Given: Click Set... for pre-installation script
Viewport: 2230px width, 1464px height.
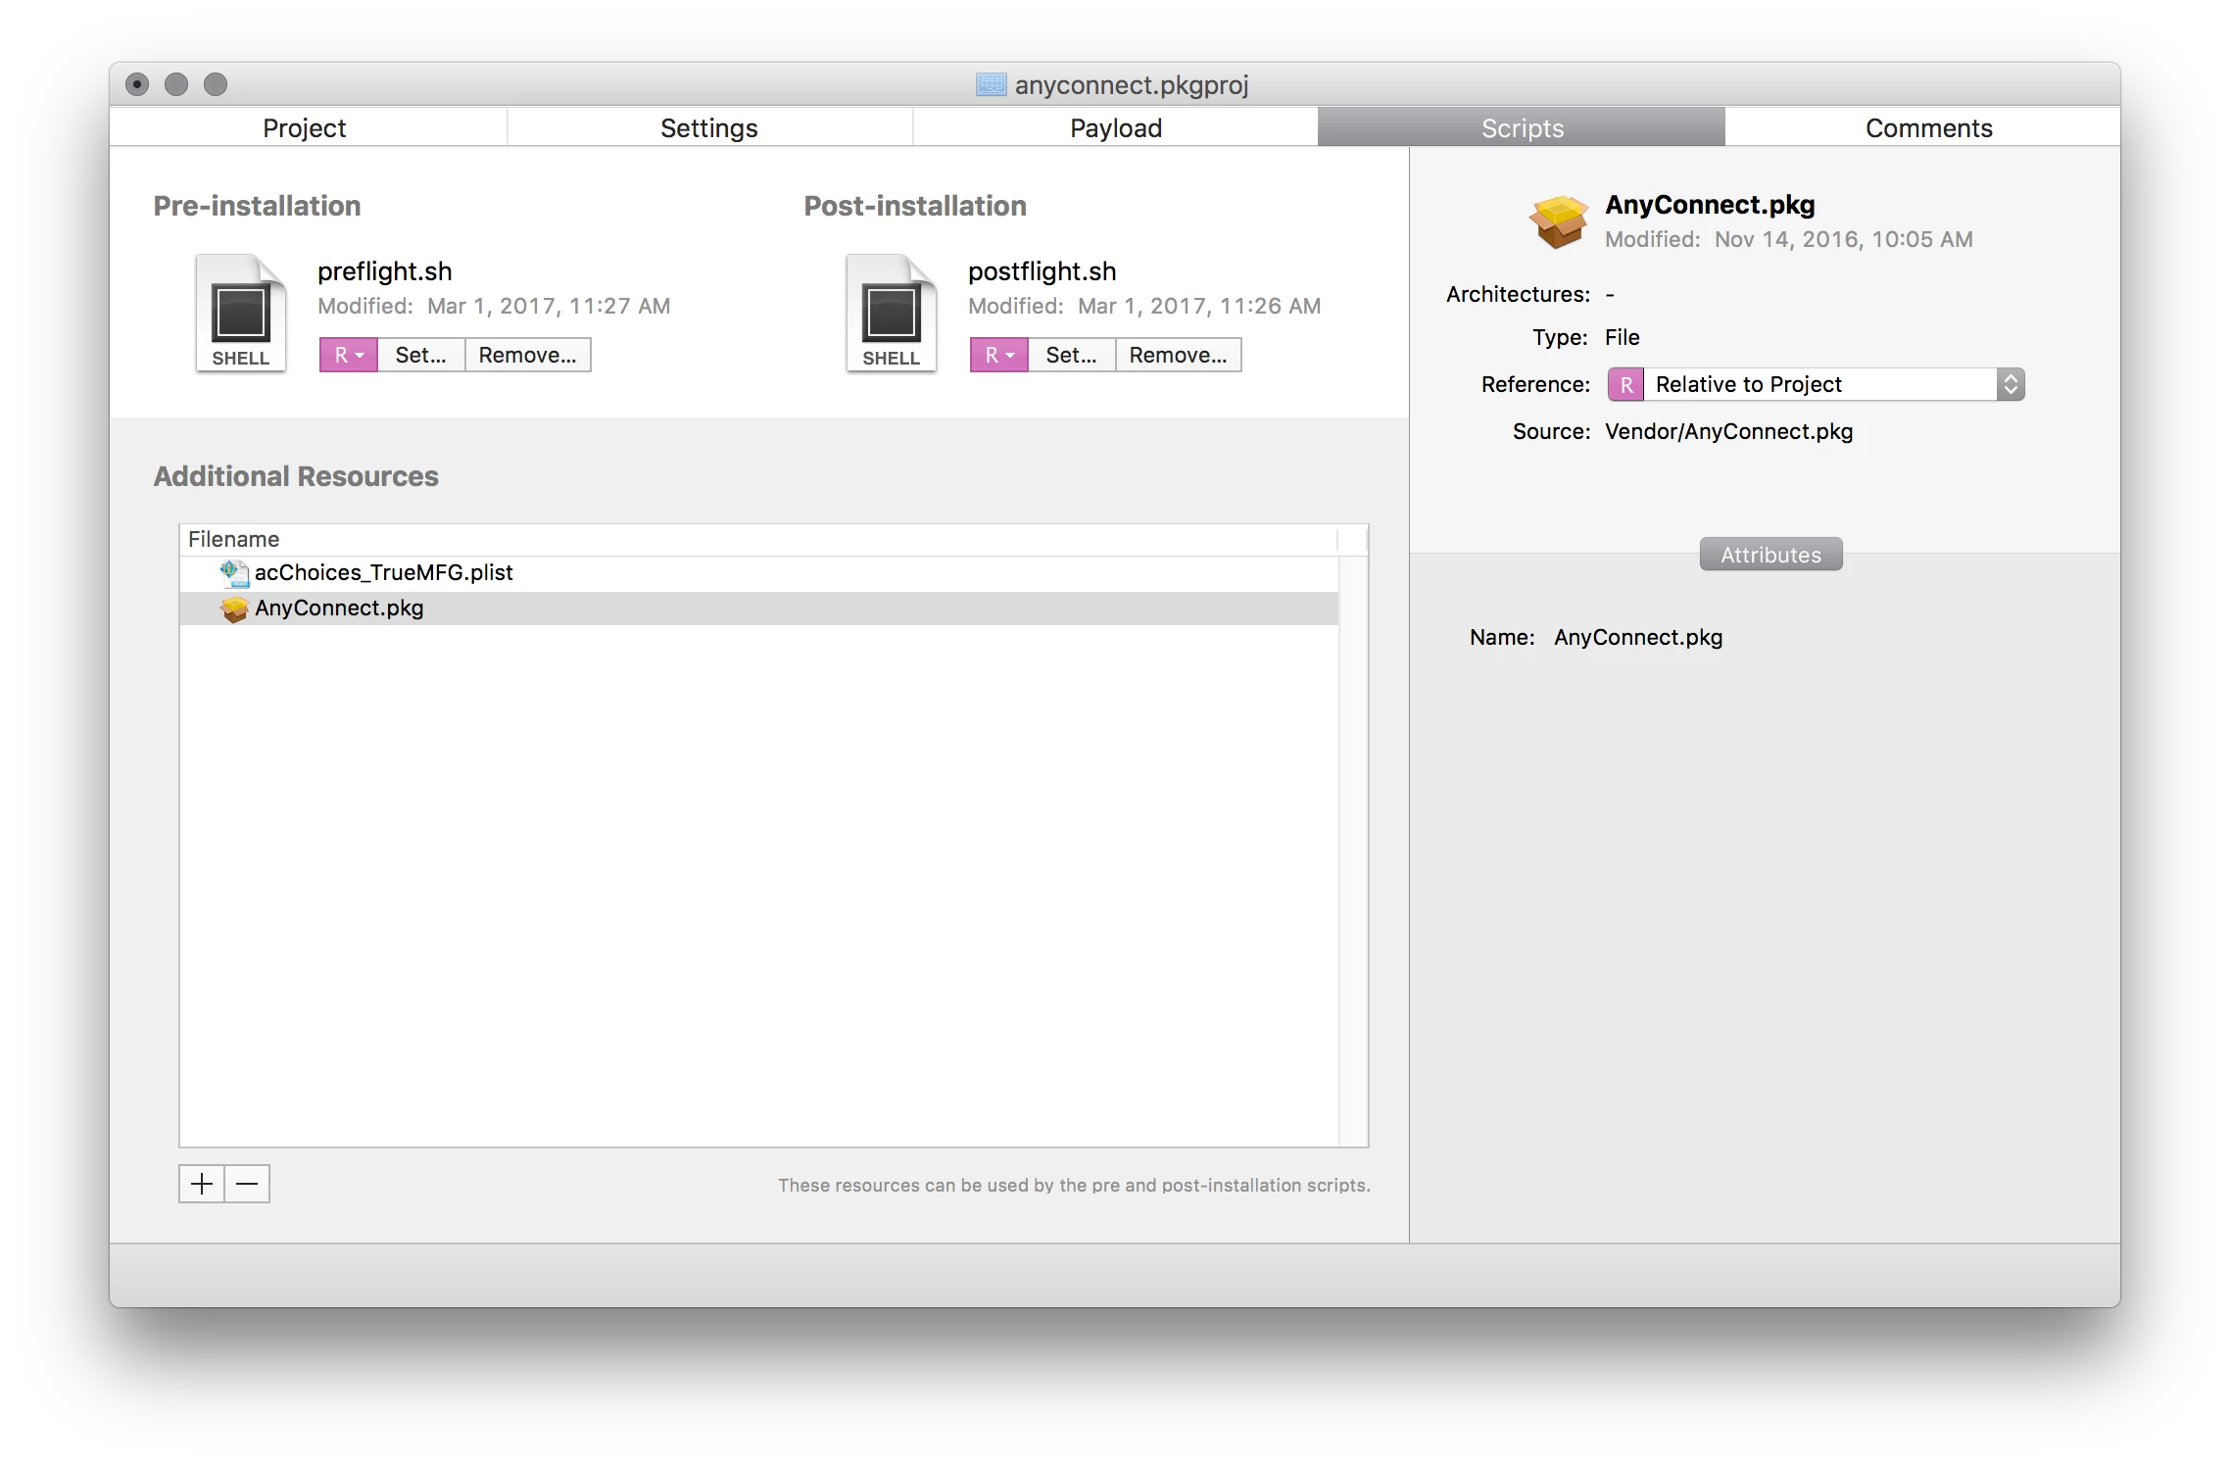Looking at the screenshot, I should point(420,355).
